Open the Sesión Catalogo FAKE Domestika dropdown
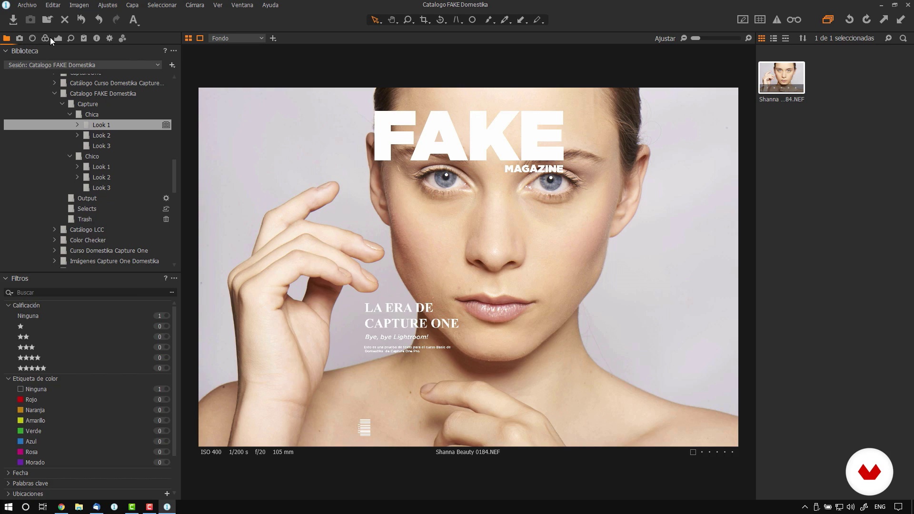The height and width of the screenshot is (514, 914). coord(83,65)
